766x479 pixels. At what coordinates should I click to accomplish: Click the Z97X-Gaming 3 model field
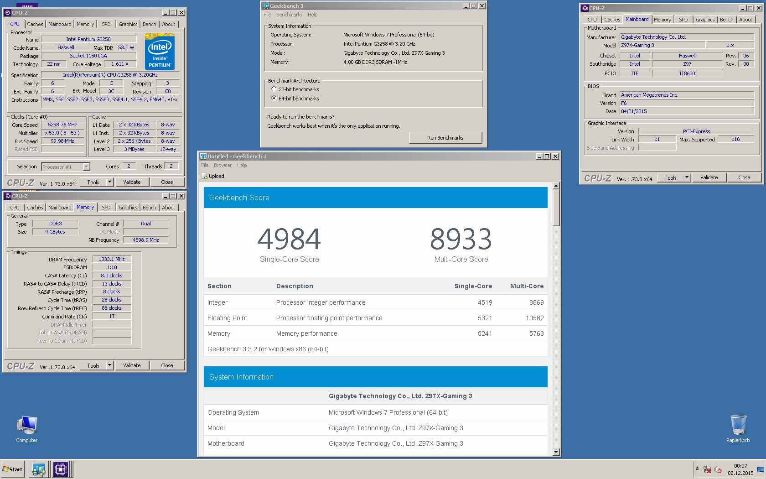(x=662, y=45)
